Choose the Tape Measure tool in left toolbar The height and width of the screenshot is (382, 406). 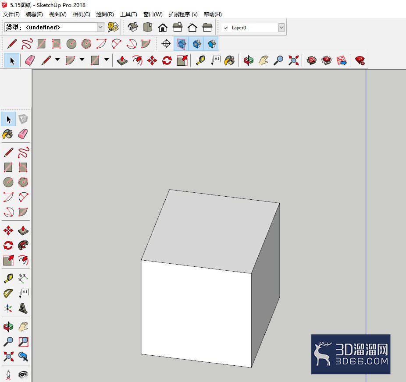pyautogui.click(x=8, y=278)
